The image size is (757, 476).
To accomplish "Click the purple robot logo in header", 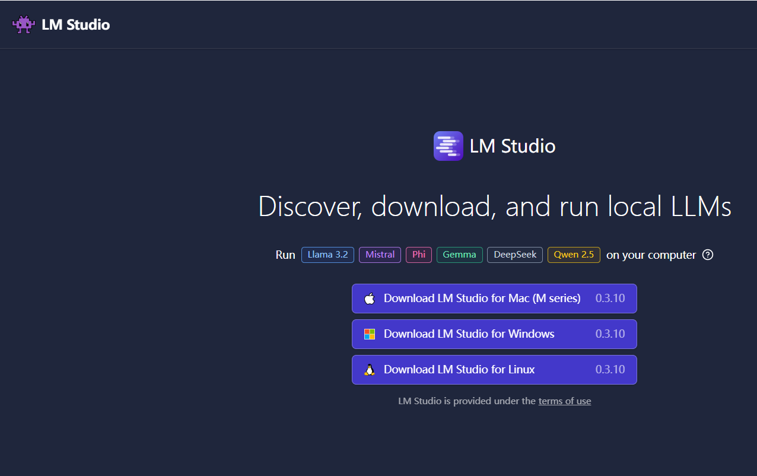I will pyautogui.click(x=24, y=24).
